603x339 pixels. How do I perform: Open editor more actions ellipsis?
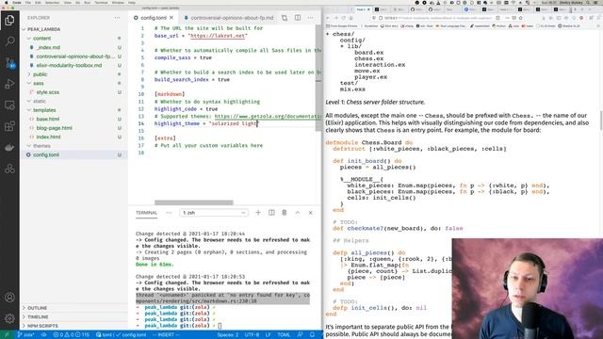pyautogui.click(x=310, y=18)
